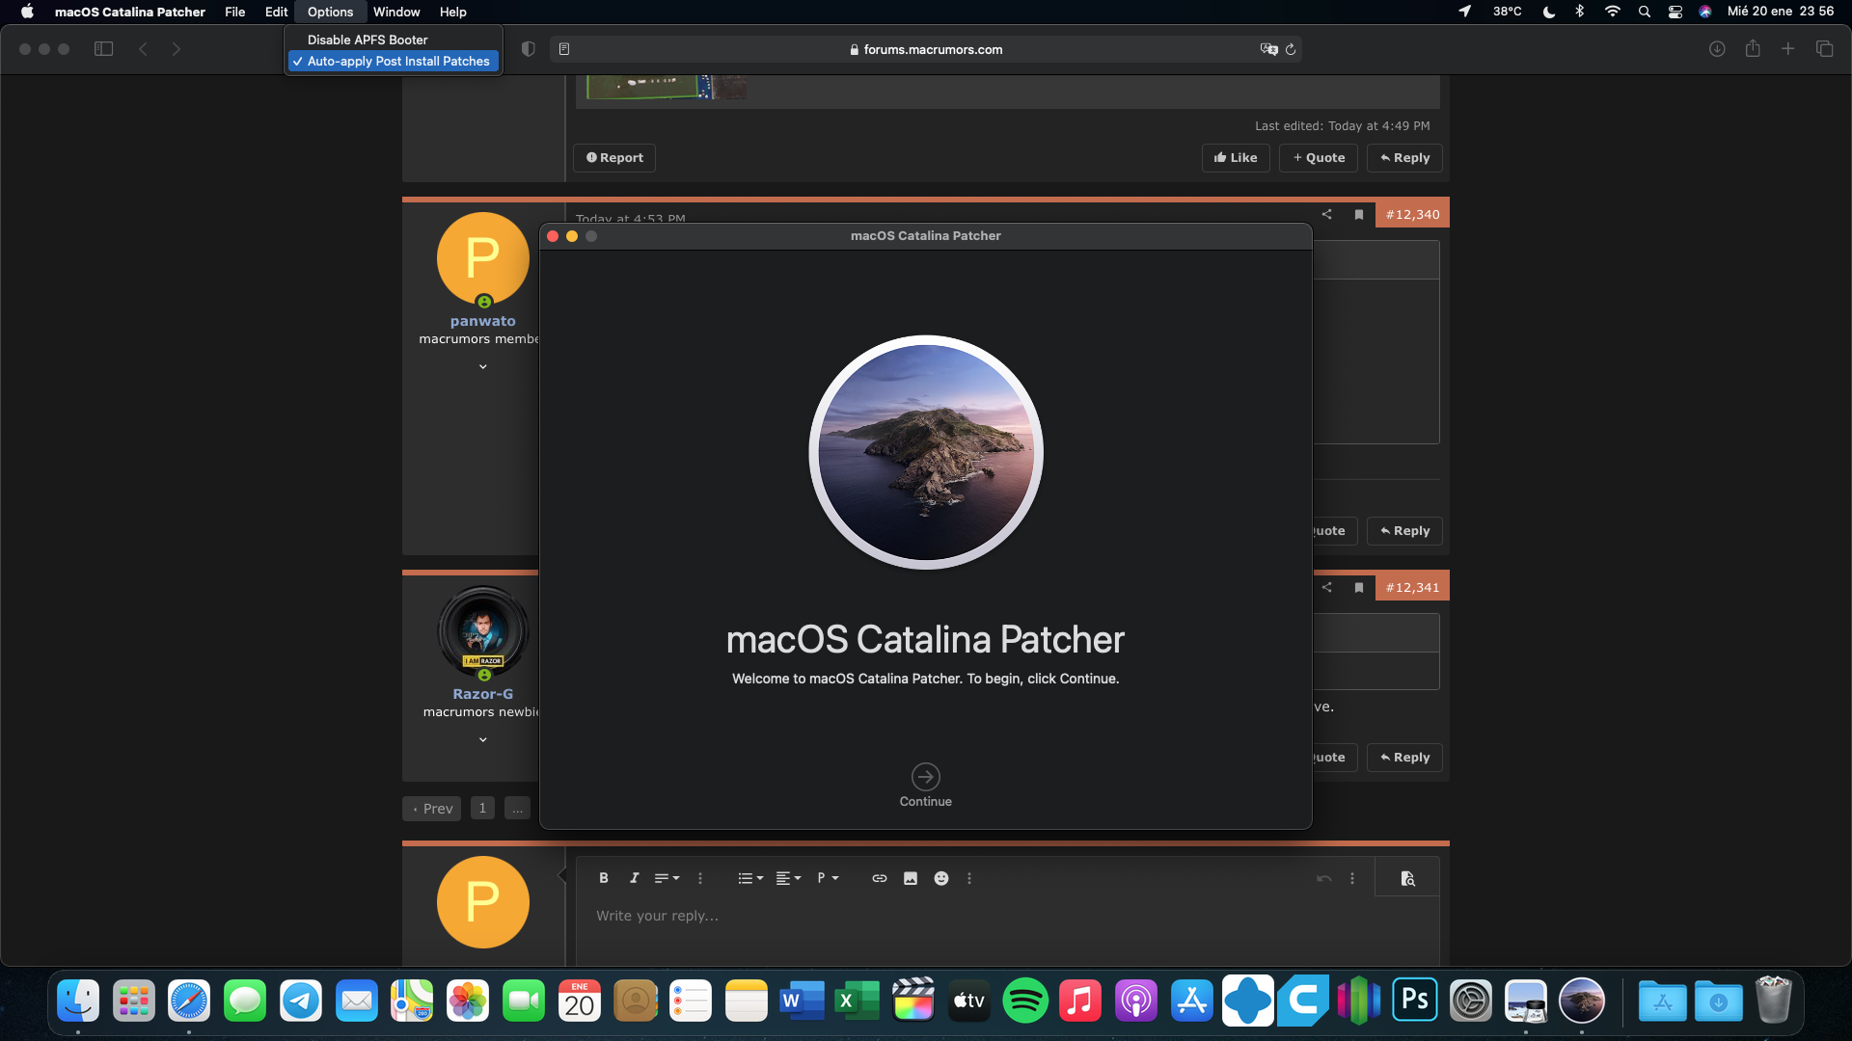Click the privacy shield icon in Safari

click(x=528, y=49)
